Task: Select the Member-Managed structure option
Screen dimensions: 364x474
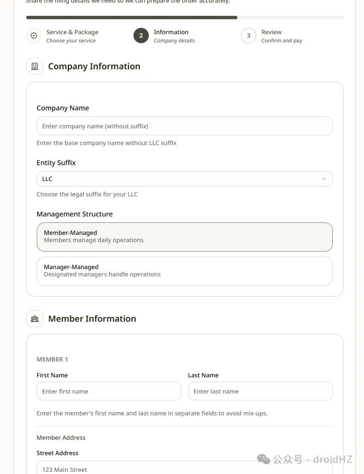Action: tap(184, 237)
